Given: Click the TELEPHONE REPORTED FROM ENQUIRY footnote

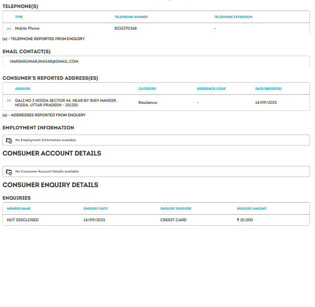Looking at the screenshot, I should [x=44, y=39].
